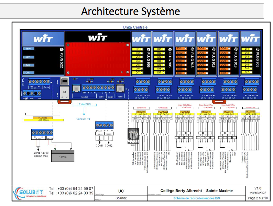Screen dimensions: 273x206
Task: Click the light blue ExtenBUS bracket label
Action: (85, 104)
